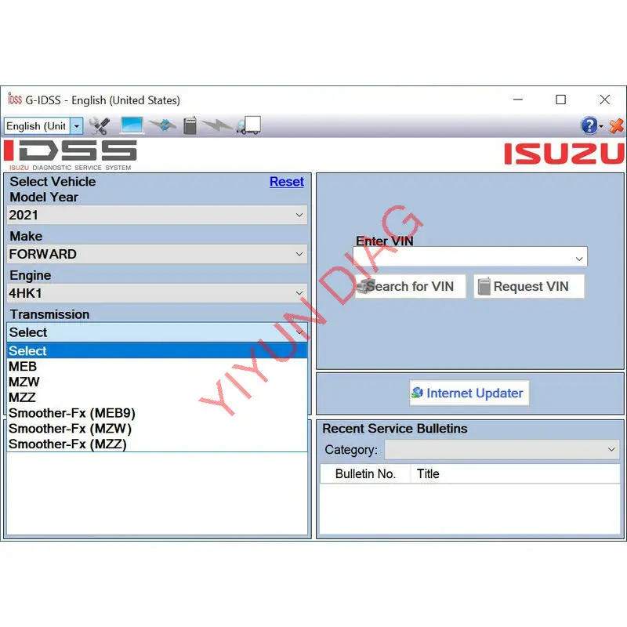
Task: Open the bulletin Category dropdown
Action: [502, 449]
